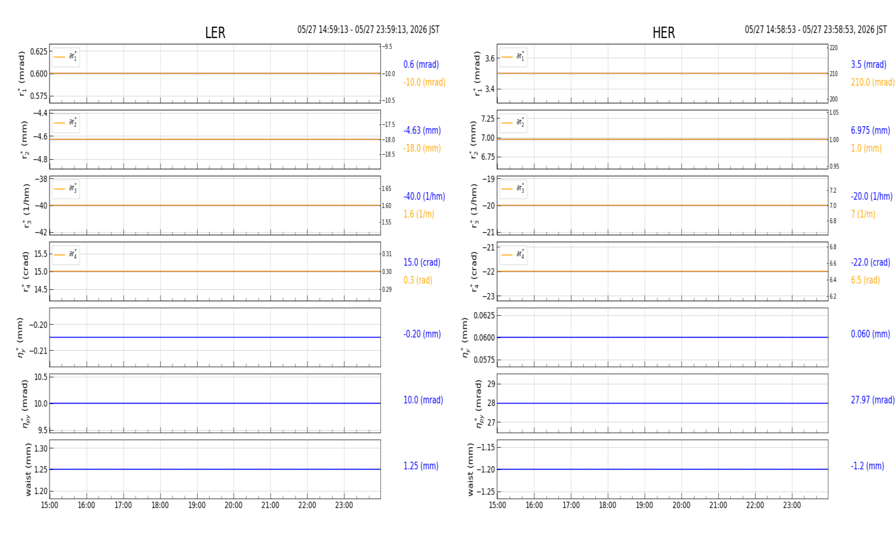Image resolution: width=895 pixels, height=548 pixels.
Task: Click the orange 210.0 (mrad) value
Action: coord(873,82)
